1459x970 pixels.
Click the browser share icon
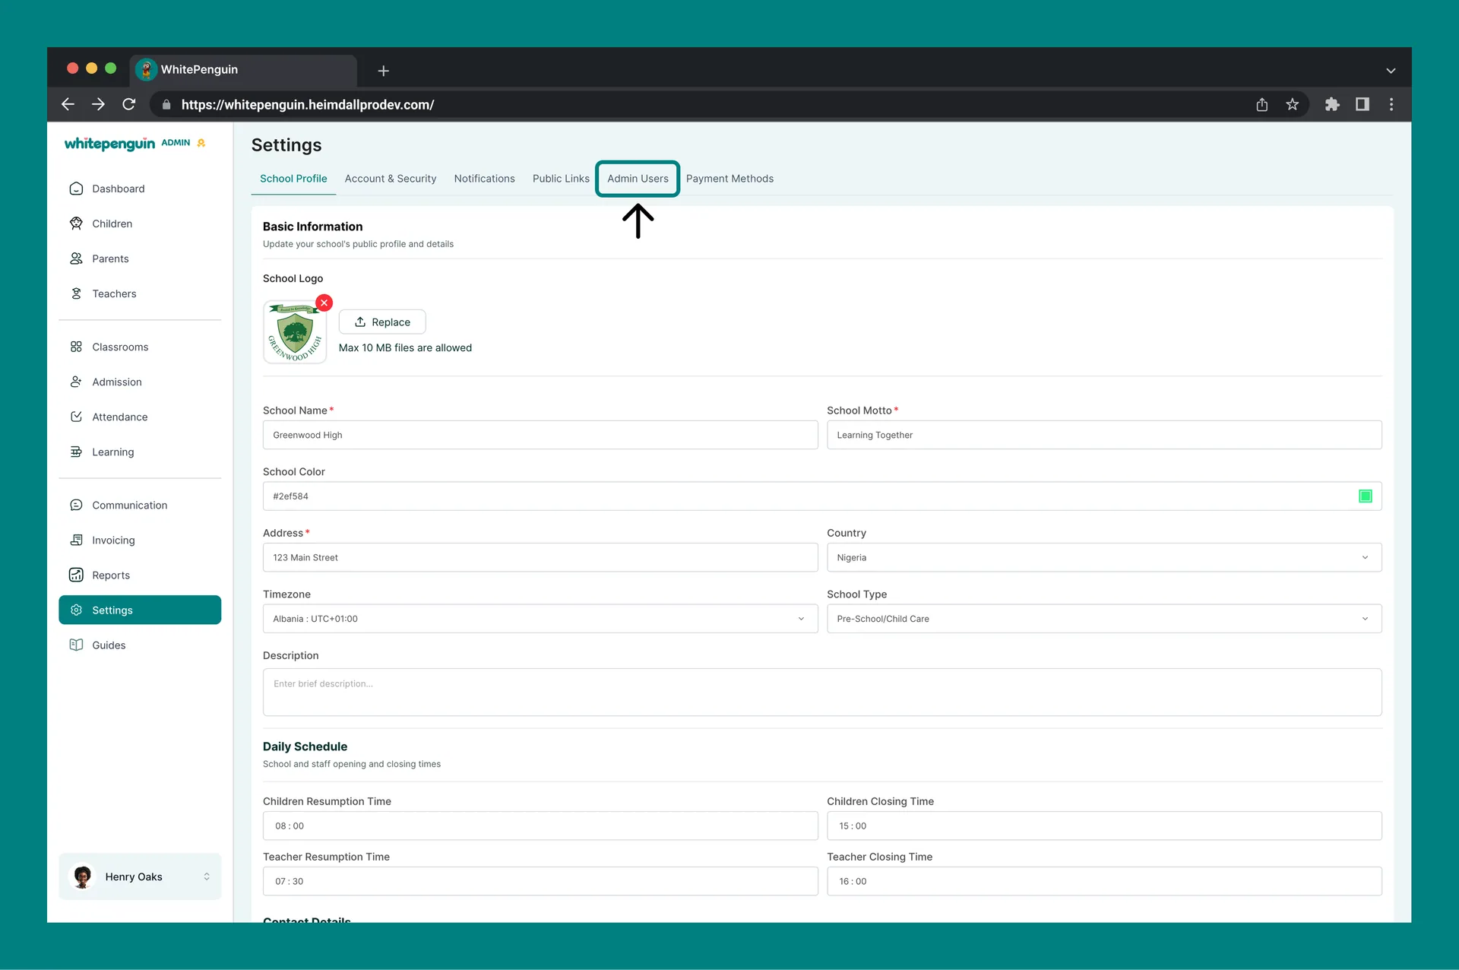click(x=1261, y=104)
